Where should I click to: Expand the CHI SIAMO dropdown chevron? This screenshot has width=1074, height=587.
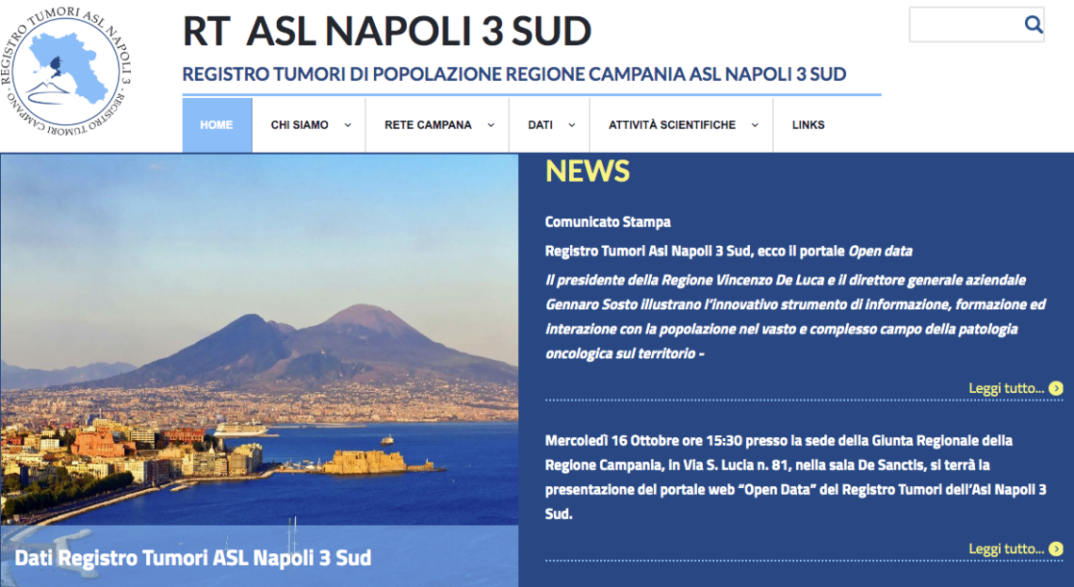click(348, 125)
